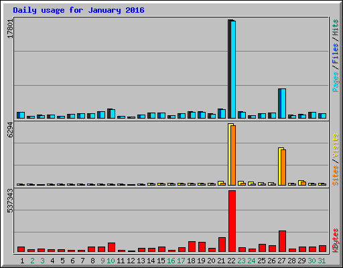Click day 28 on the x-axis
Screen dimensions: 343x268
(291, 261)
